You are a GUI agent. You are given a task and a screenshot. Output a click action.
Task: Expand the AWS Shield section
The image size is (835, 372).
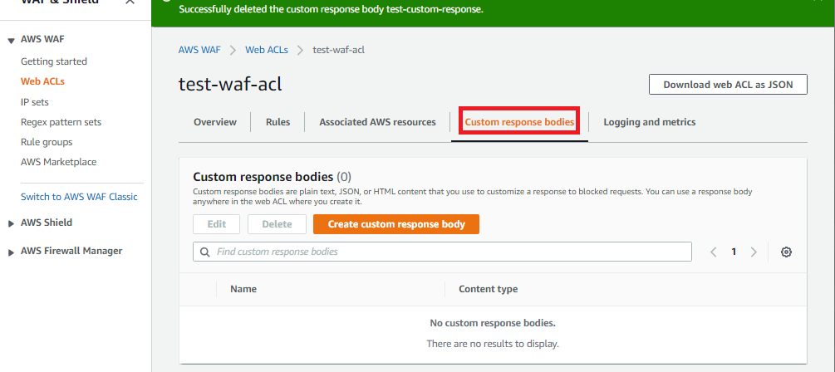(x=11, y=224)
